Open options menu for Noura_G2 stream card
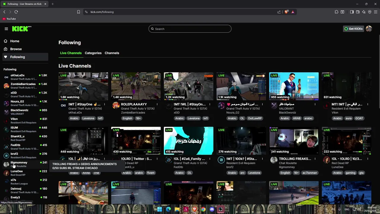Screen dimensions: 380x214 [x=262, y=104]
